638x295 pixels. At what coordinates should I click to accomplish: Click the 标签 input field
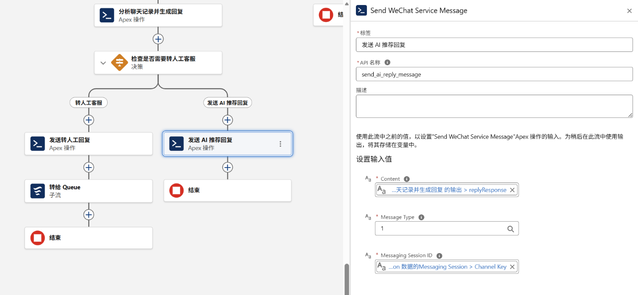(494, 45)
